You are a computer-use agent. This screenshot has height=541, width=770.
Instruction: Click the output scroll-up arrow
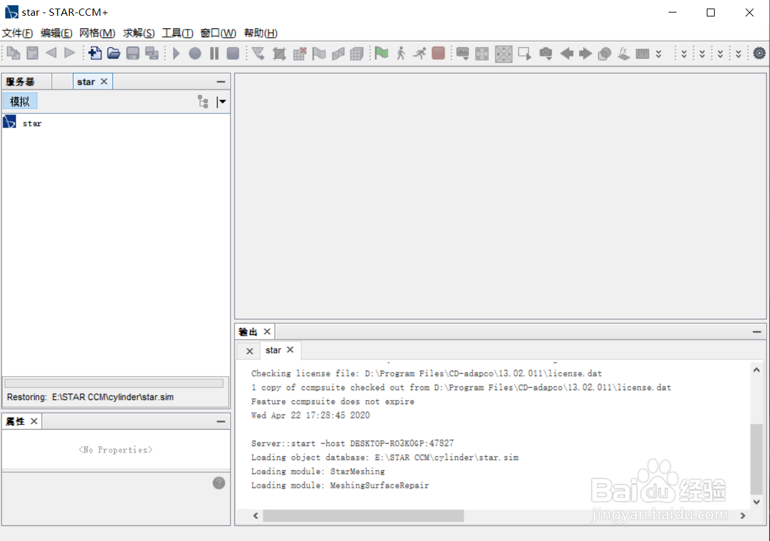(x=756, y=371)
